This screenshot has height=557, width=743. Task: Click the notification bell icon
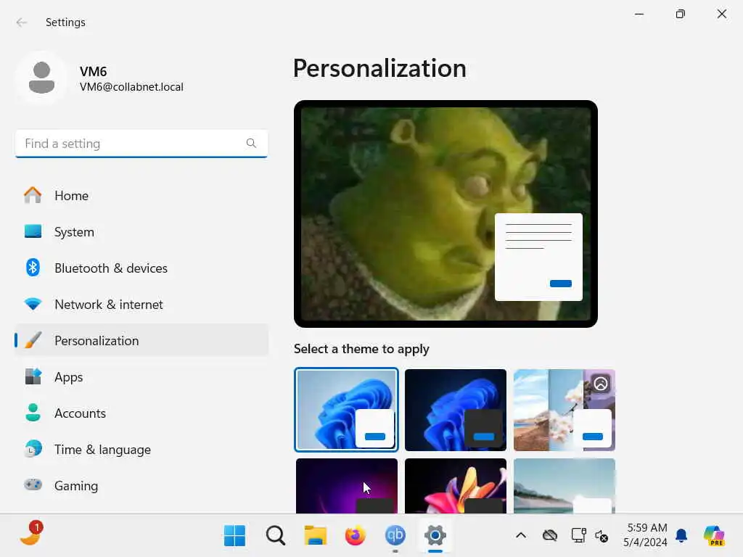click(x=681, y=536)
